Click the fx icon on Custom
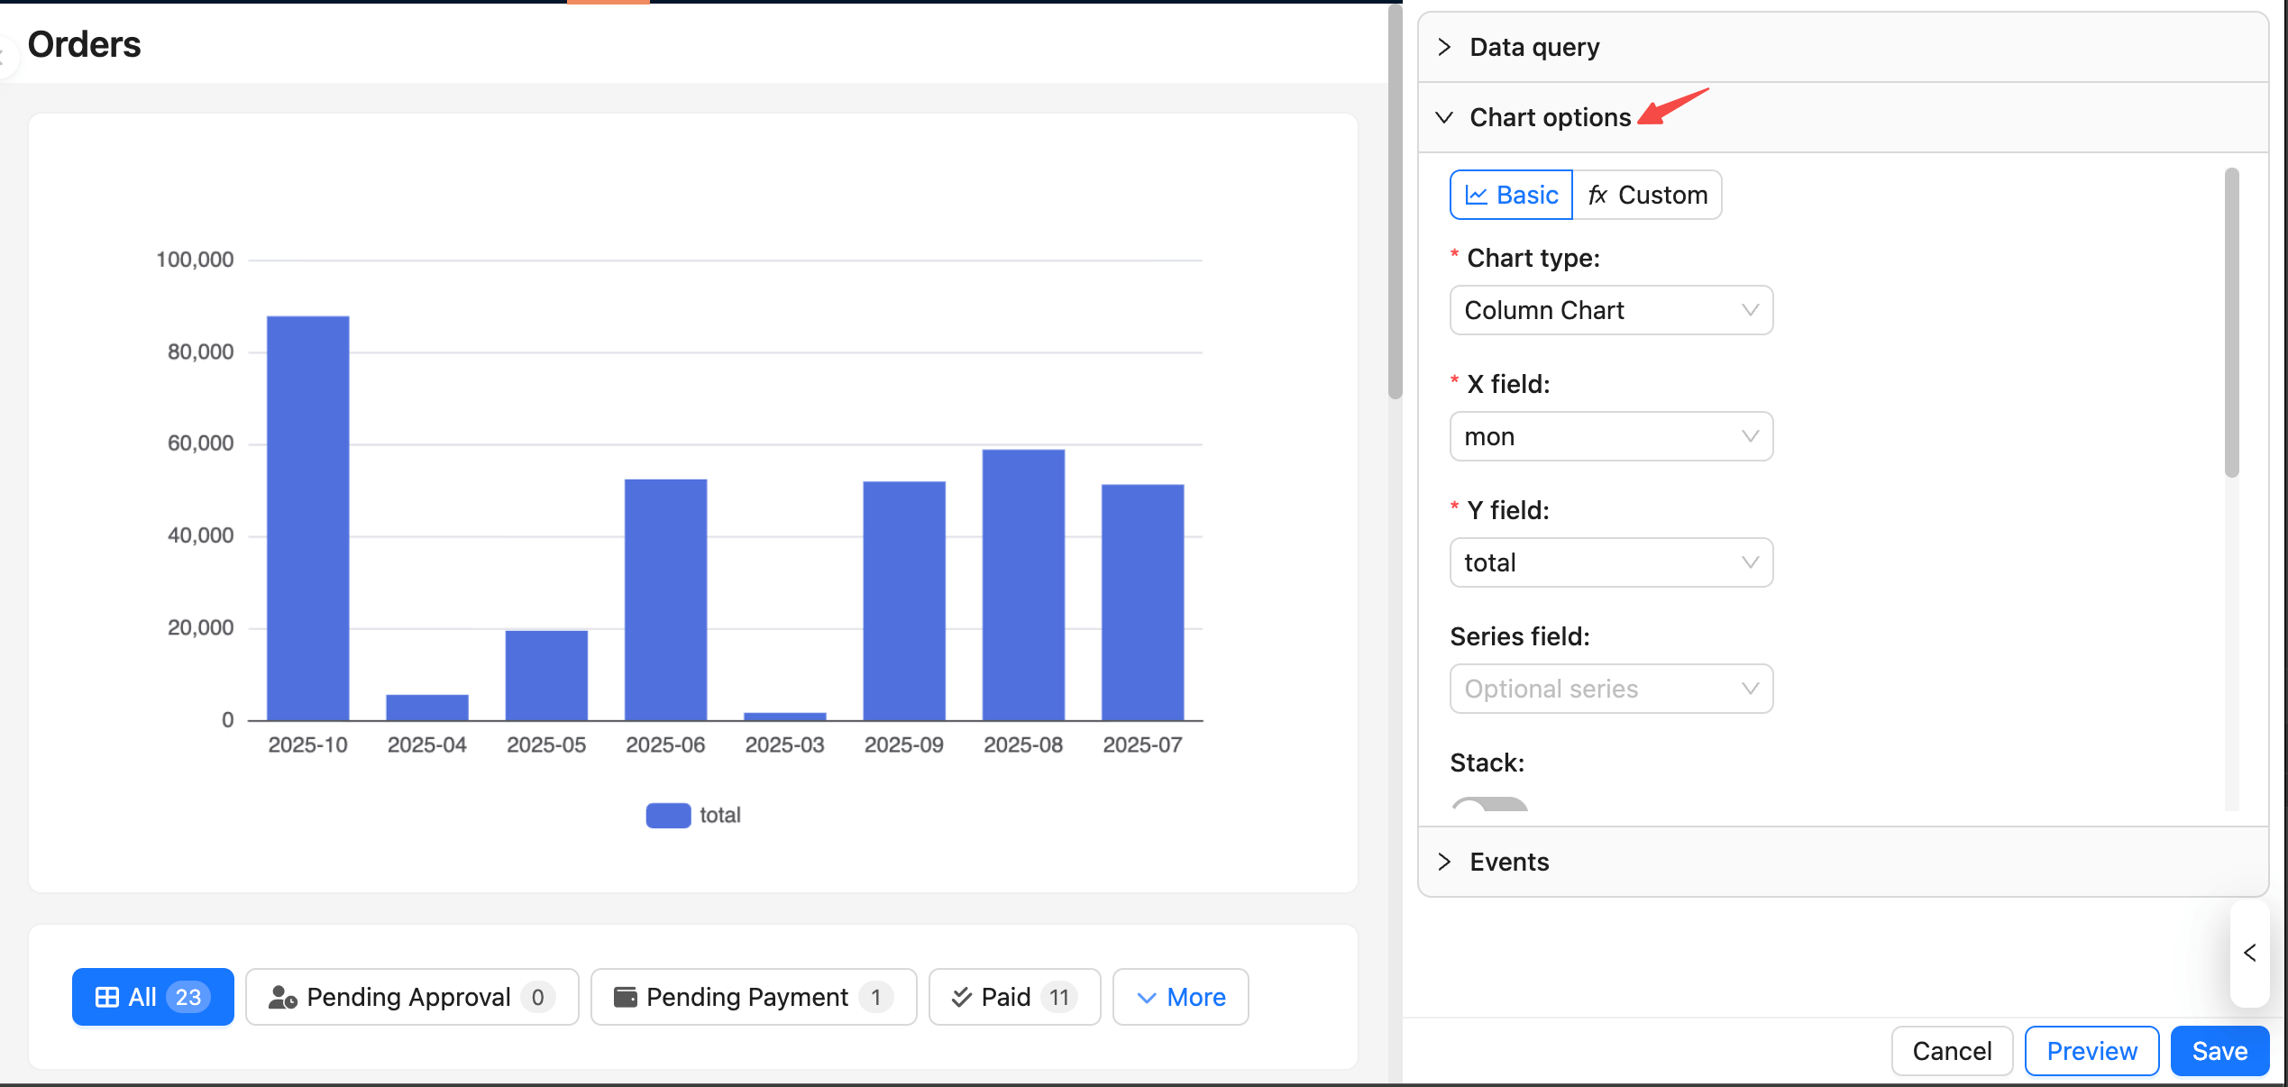This screenshot has width=2288, height=1087. pyautogui.click(x=1597, y=196)
